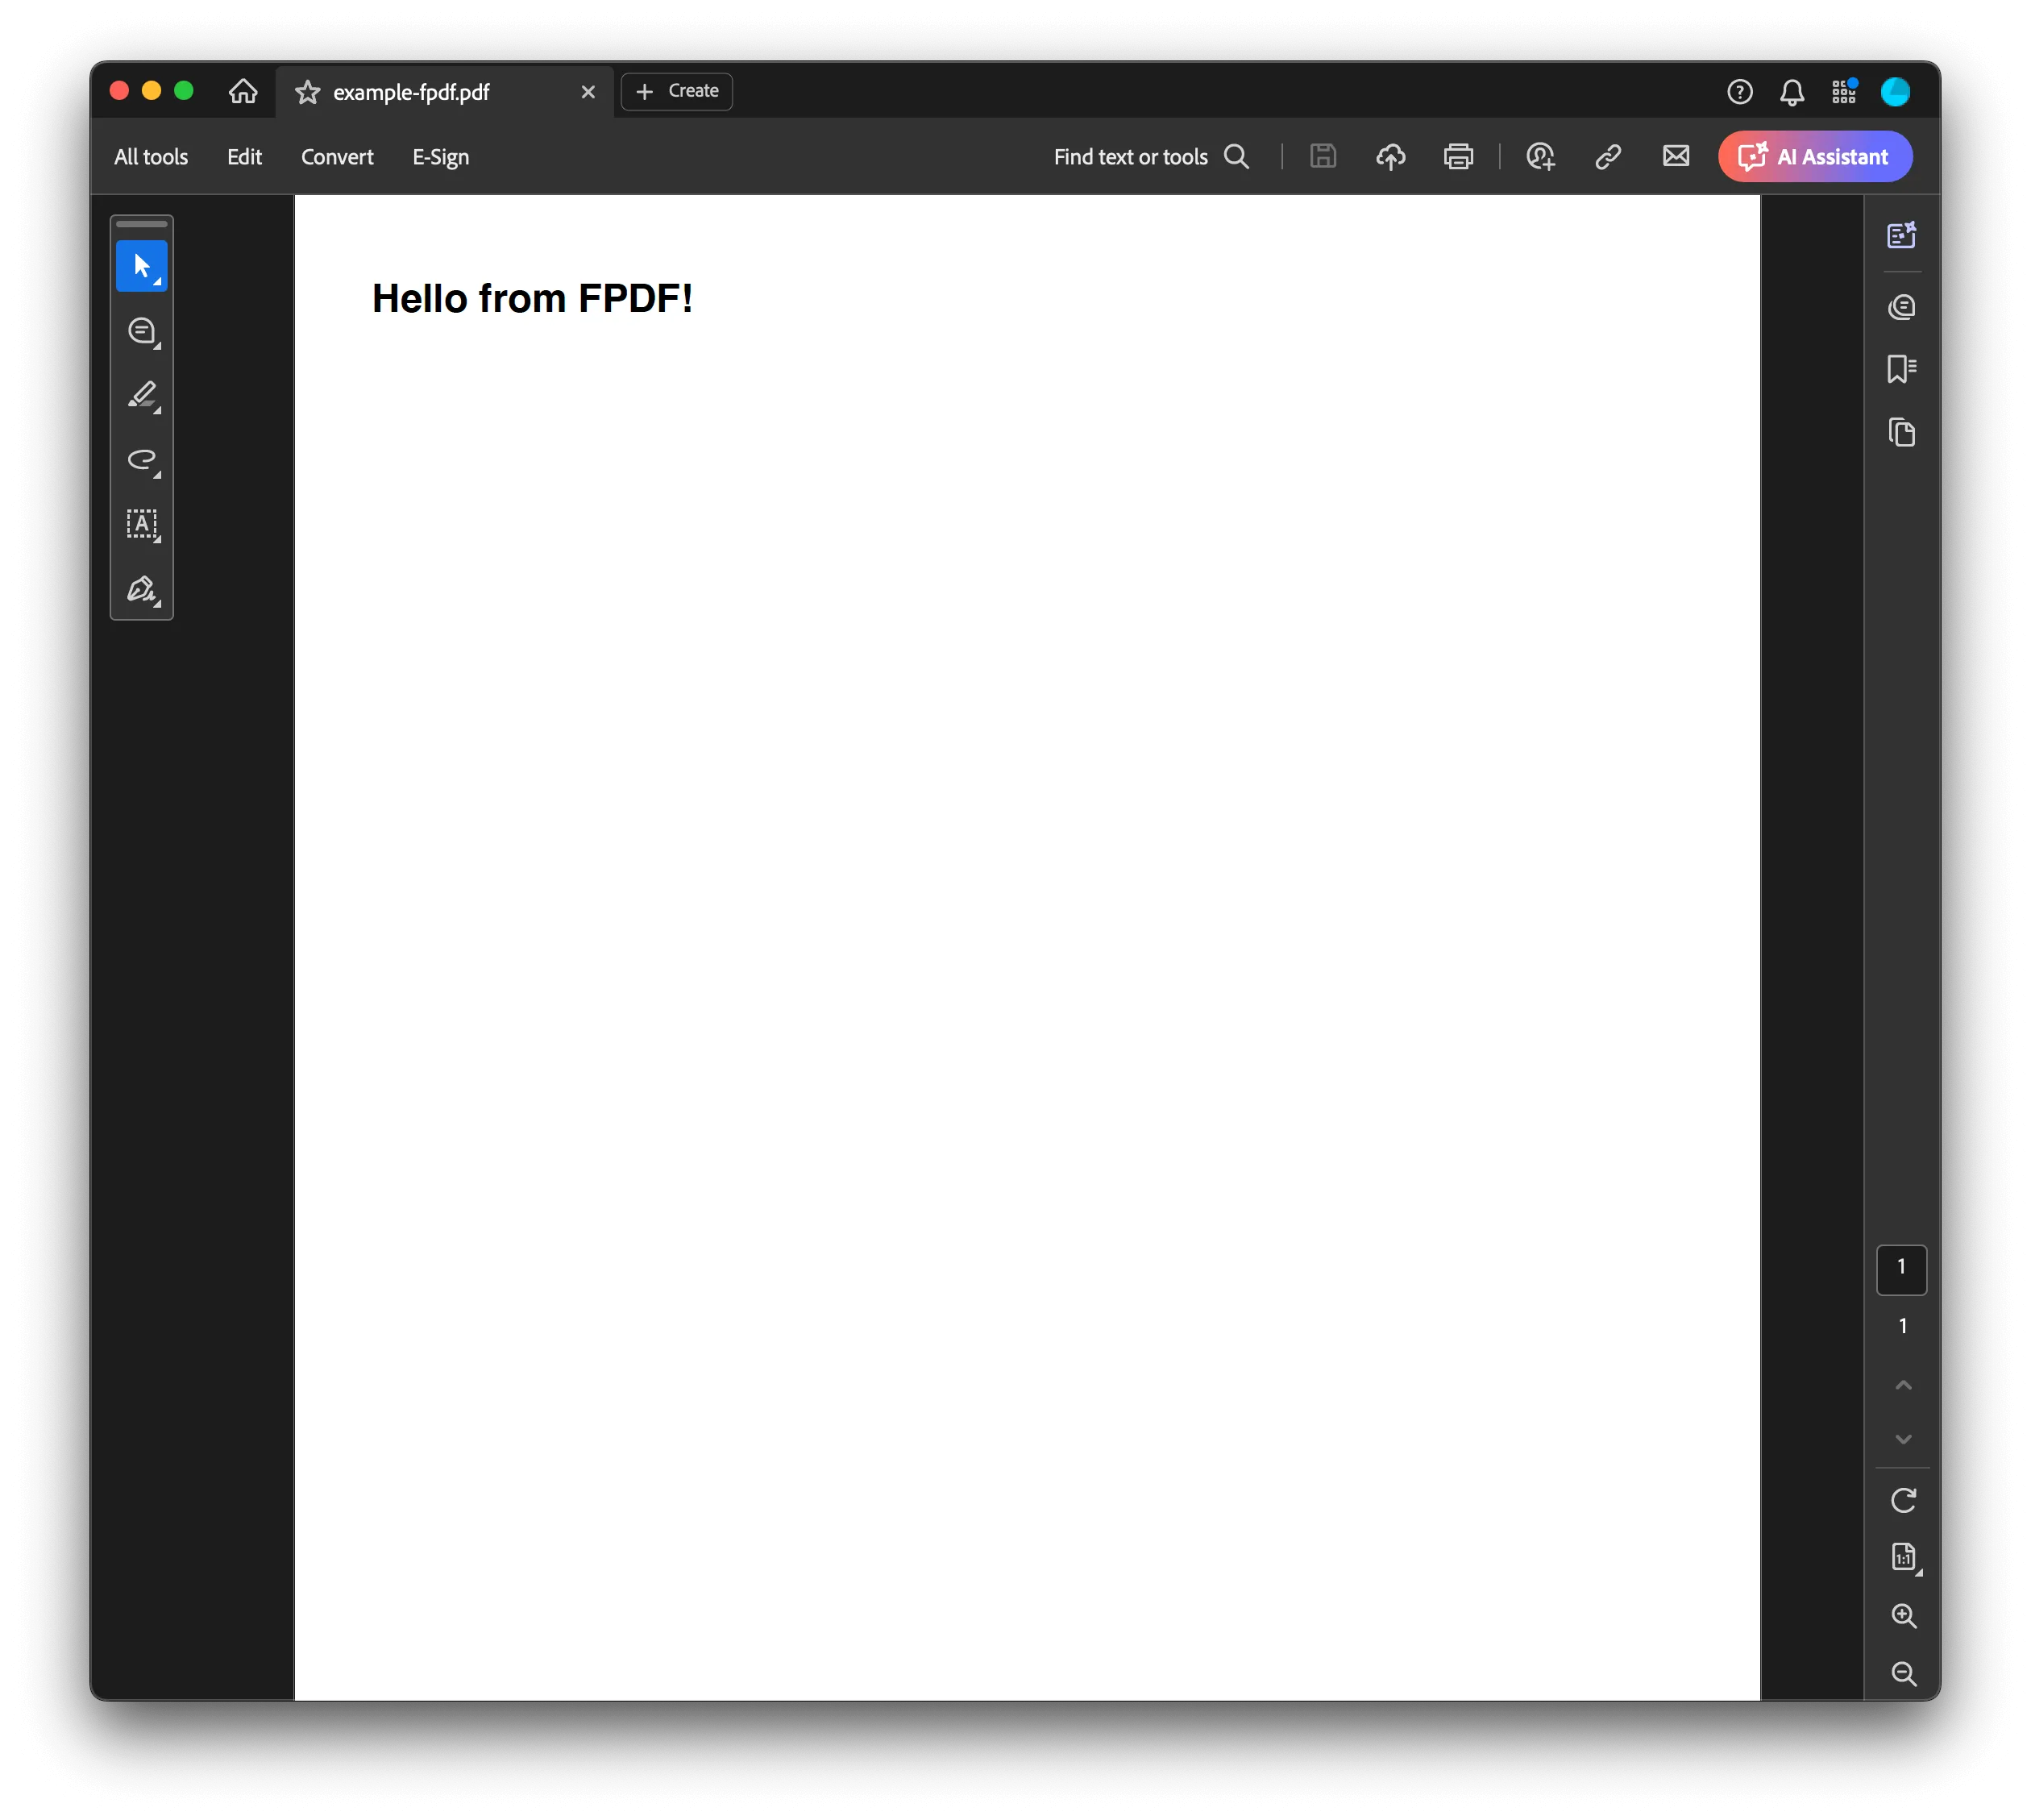Save the PDF
The width and height of the screenshot is (2031, 1820).
click(x=1322, y=156)
